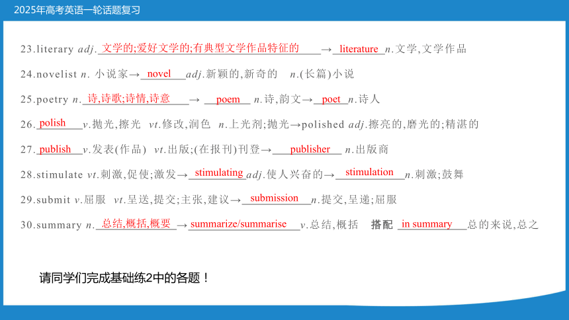Screen dimensions: 569x320
Task: Click the red answer 'poem'
Action: (x=228, y=99)
